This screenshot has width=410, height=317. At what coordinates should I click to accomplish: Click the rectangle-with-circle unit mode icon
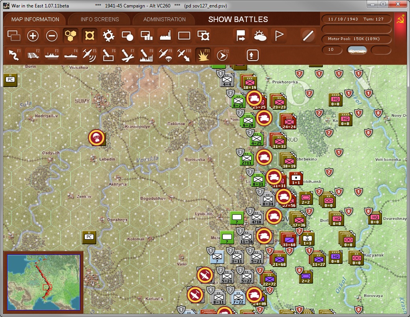(x=127, y=35)
